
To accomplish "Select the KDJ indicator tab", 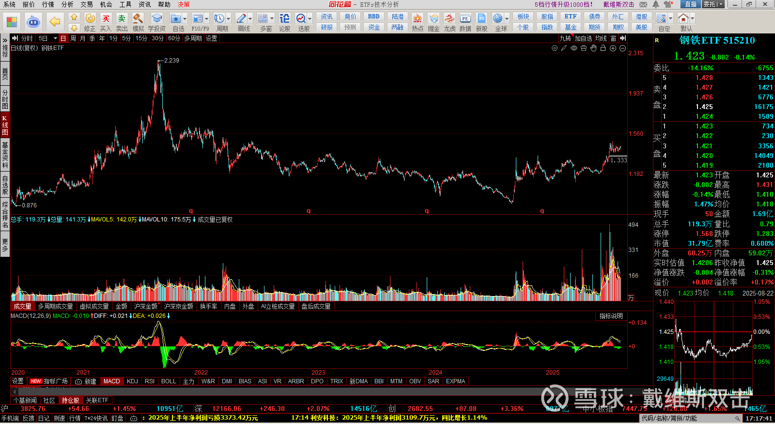I will (132, 381).
